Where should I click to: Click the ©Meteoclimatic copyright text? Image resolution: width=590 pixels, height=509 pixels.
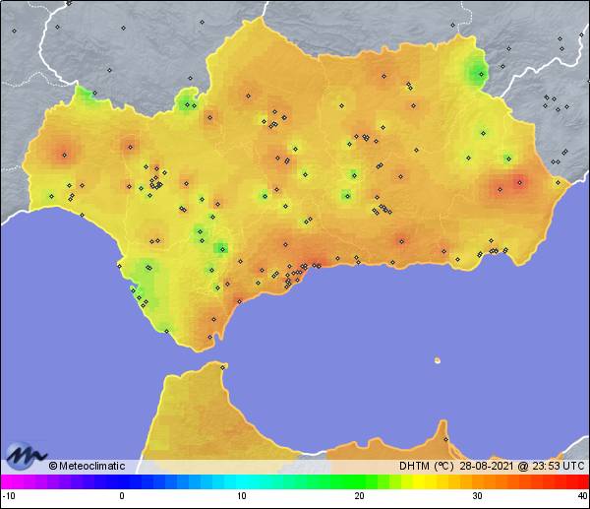[87, 466]
